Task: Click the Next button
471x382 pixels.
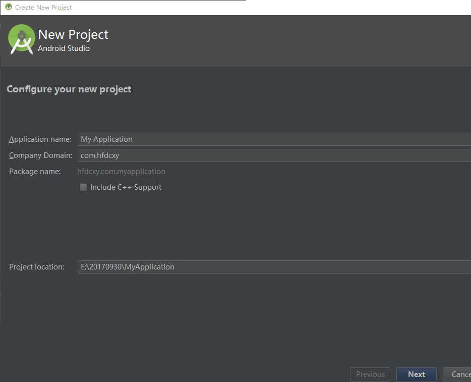Action: (x=417, y=374)
